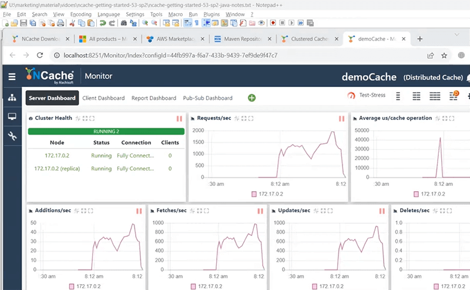Bookmark this page with star icon
Image resolution: width=470 pixels, height=290 pixels.
tap(444, 55)
